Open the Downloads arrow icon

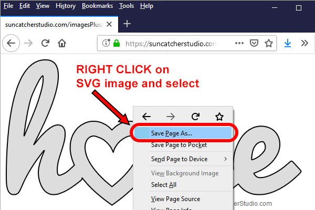[x=288, y=44]
